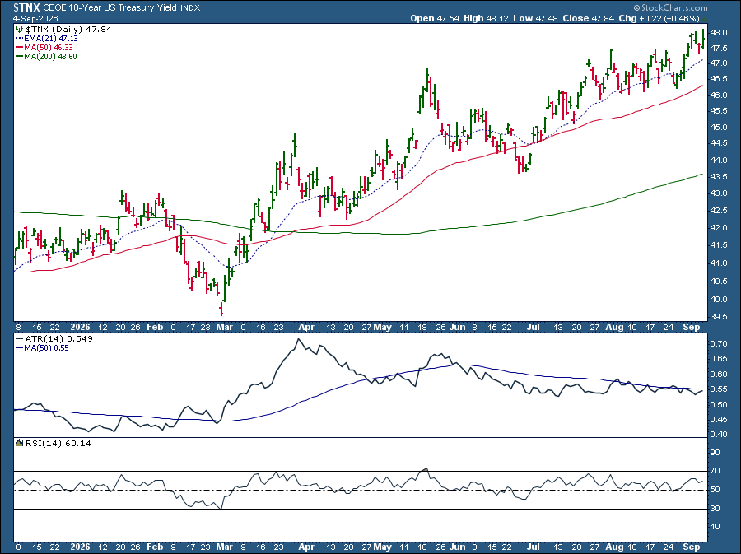Click the blue dotted EMA(21) legend marker
The width and height of the screenshot is (741, 554).
click(x=20, y=38)
